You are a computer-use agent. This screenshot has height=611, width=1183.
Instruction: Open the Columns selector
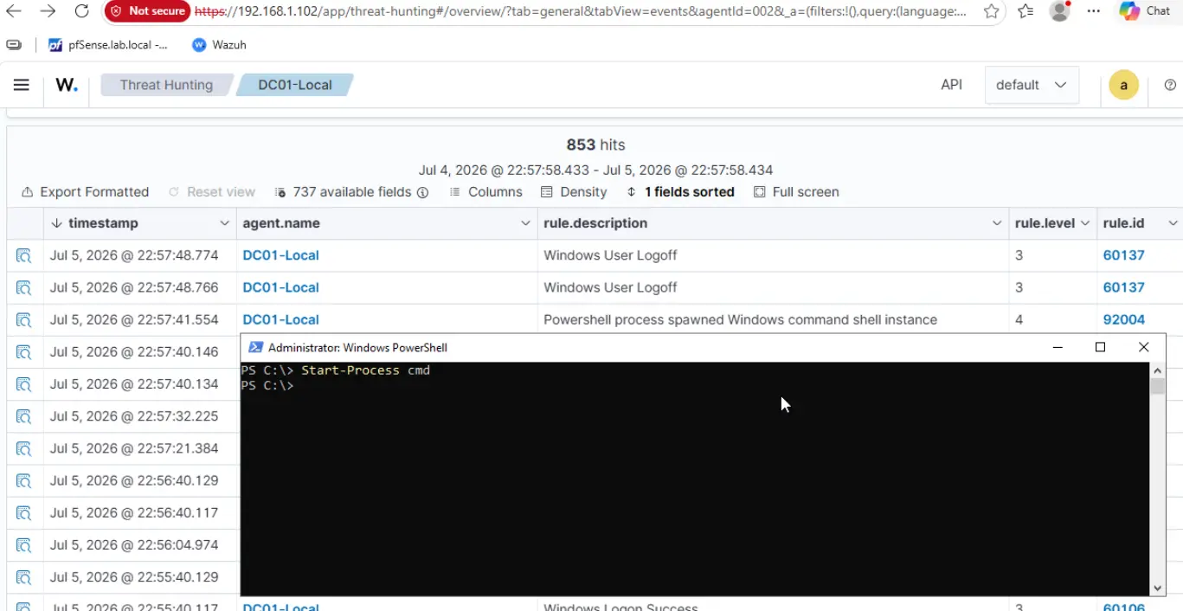click(x=485, y=192)
